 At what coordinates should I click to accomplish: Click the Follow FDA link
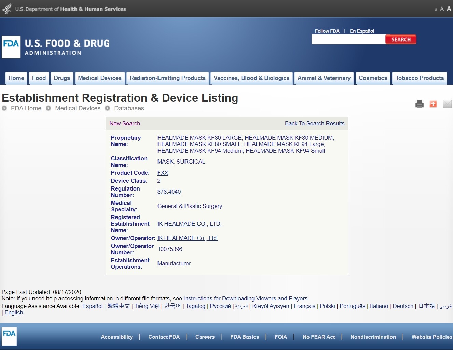[327, 31]
